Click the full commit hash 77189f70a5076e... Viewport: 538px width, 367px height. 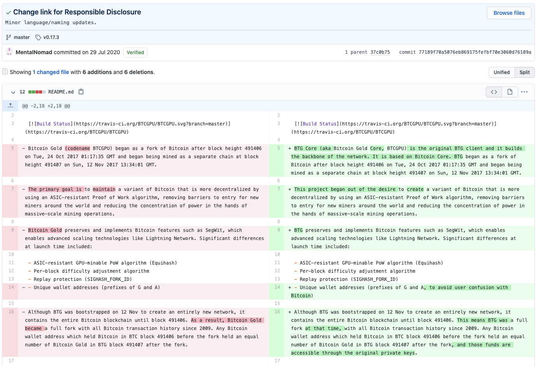click(x=475, y=52)
